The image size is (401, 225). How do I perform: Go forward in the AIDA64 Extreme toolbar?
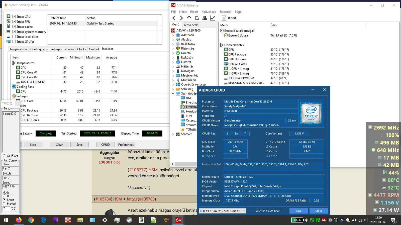coord(181,18)
